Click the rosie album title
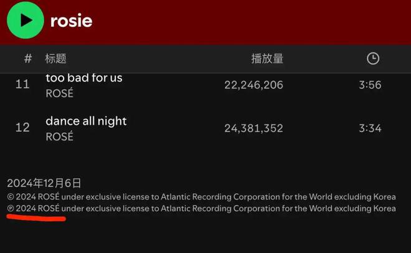The height and width of the screenshot is (253, 411). click(71, 21)
